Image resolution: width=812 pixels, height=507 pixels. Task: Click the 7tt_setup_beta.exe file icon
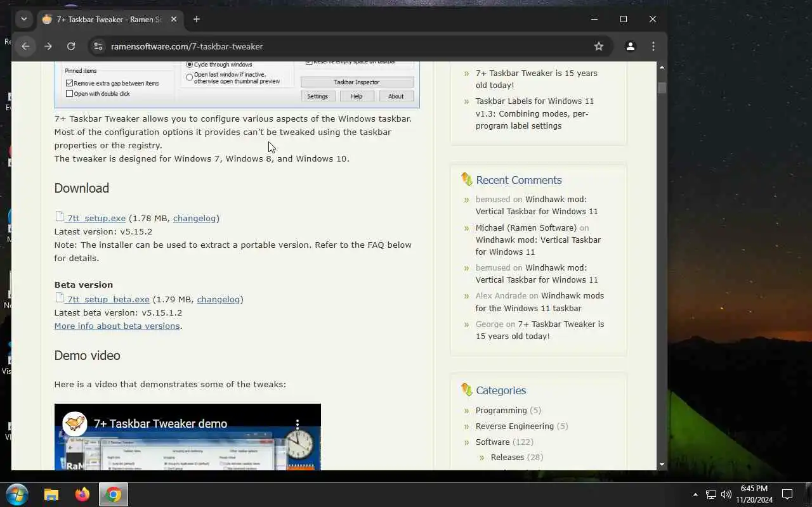(60, 298)
